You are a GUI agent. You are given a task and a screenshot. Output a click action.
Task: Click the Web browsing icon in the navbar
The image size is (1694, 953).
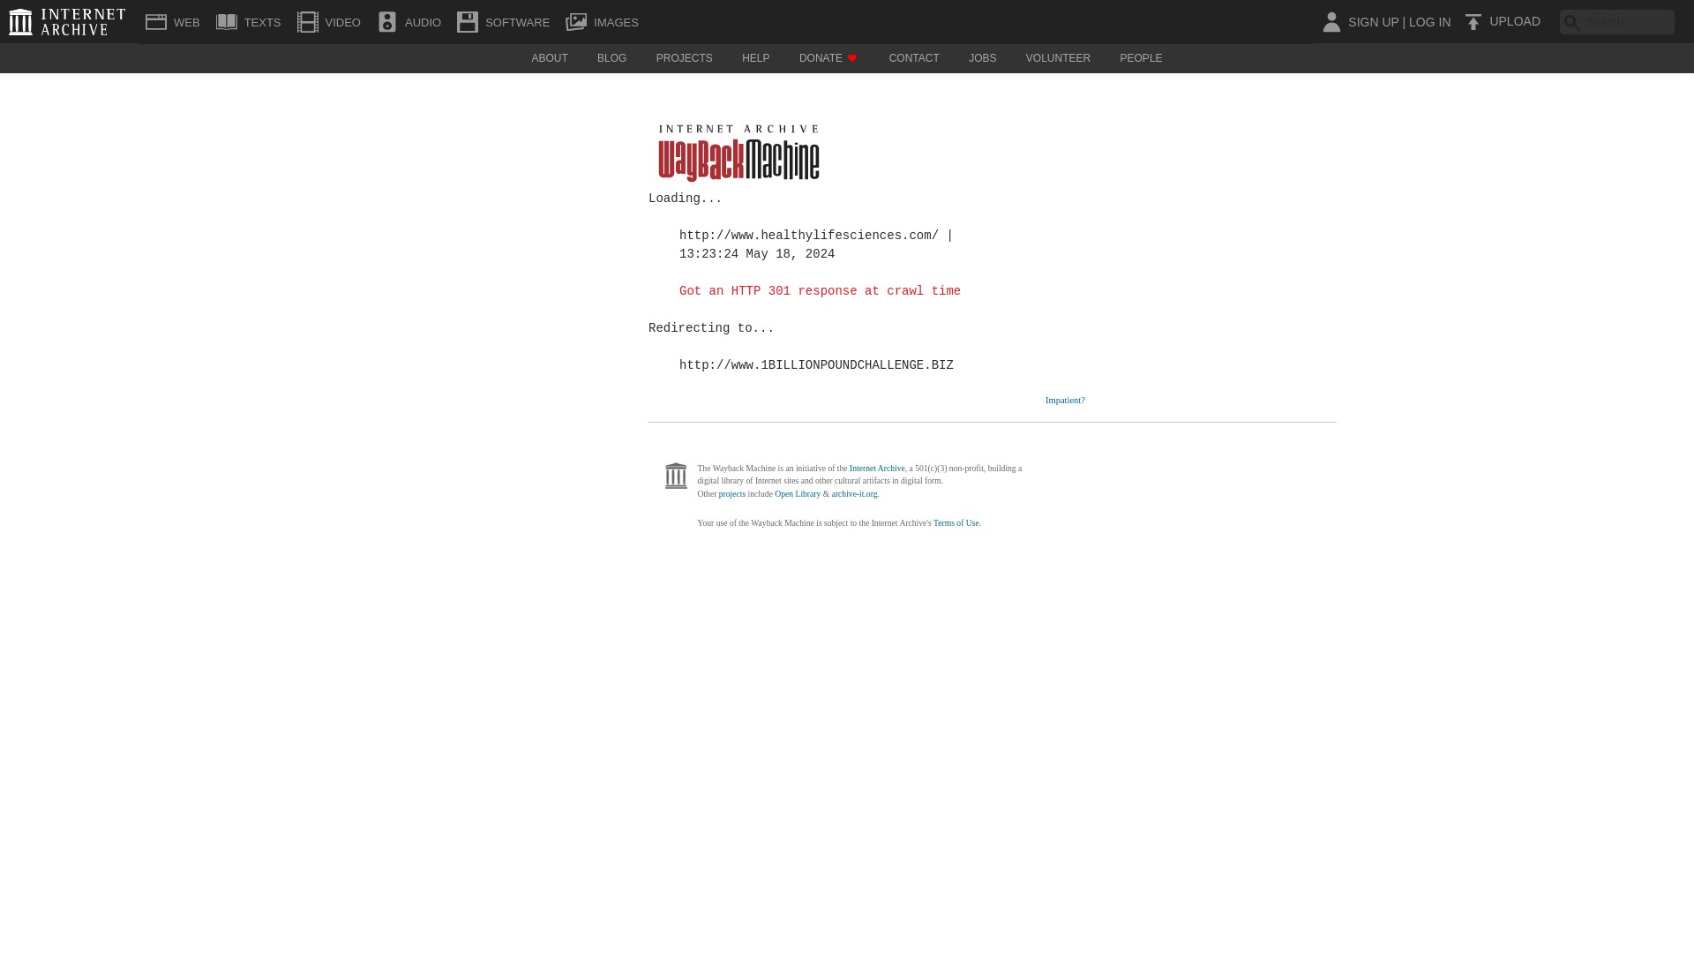[x=156, y=21]
